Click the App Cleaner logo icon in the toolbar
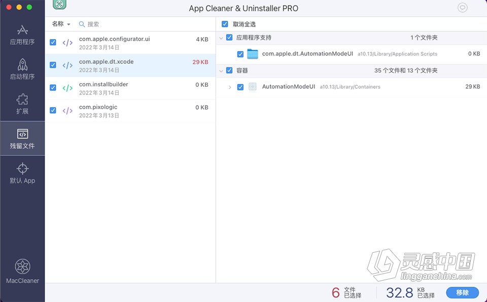 click(60, 8)
